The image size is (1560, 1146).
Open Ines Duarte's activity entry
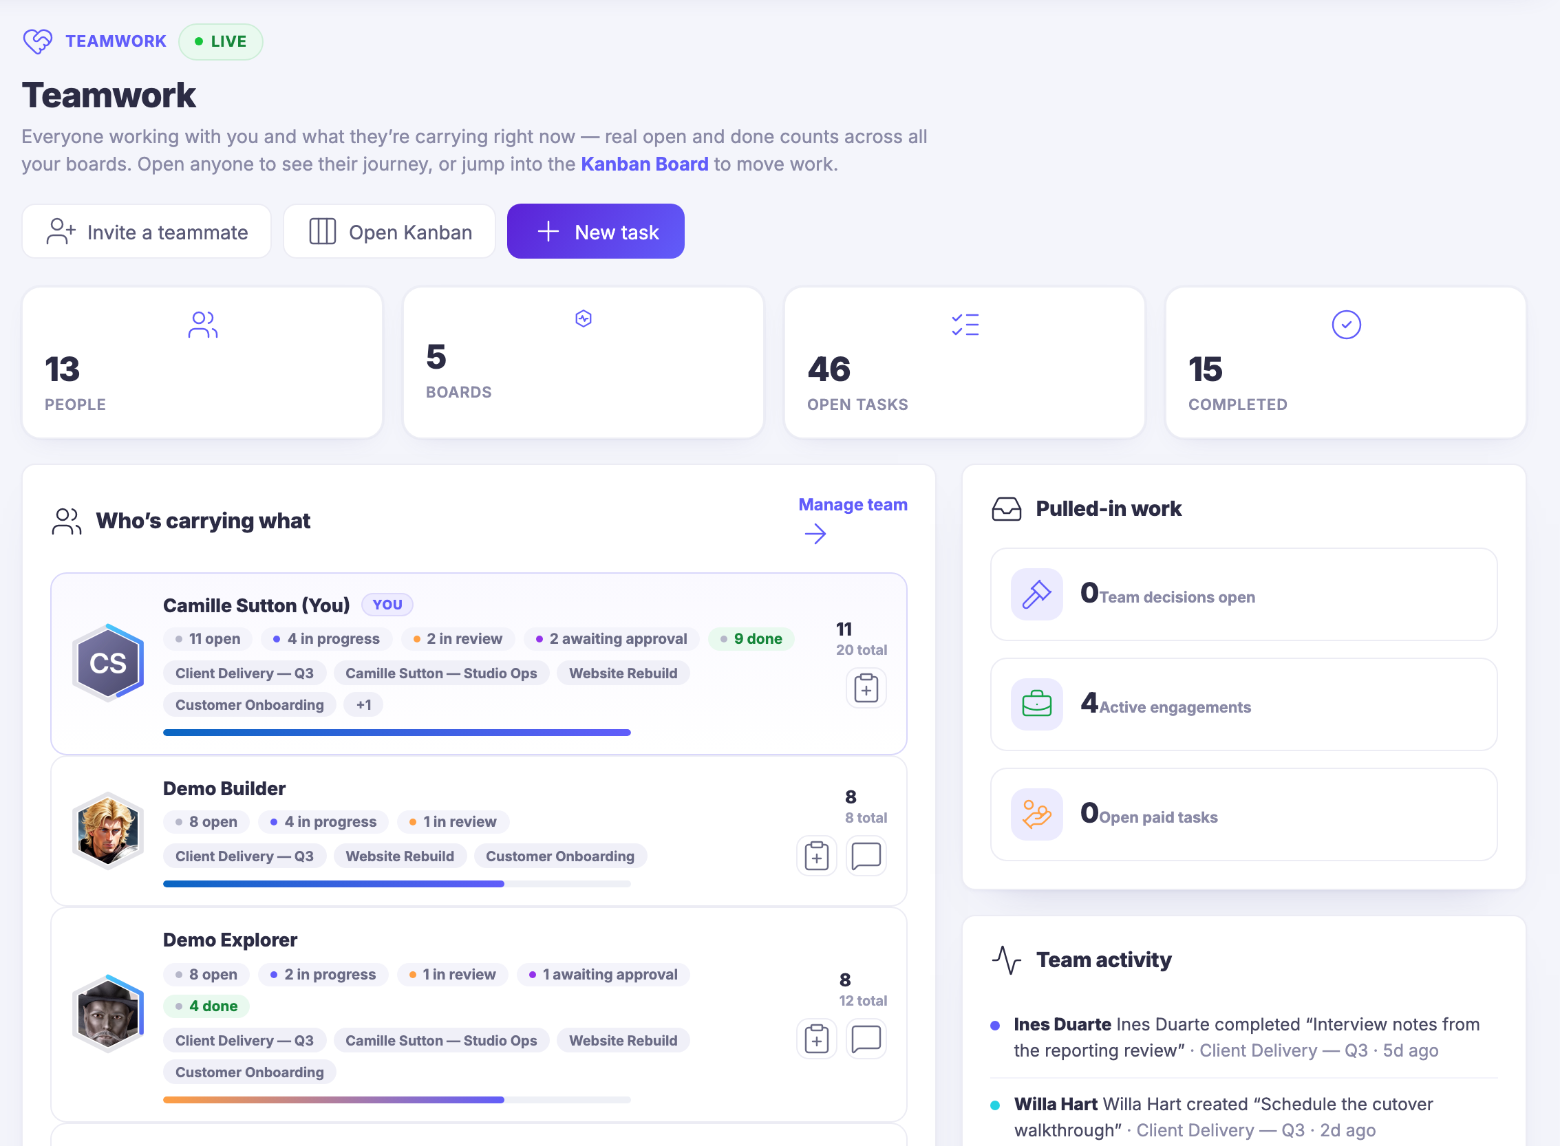click(x=1243, y=1037)
